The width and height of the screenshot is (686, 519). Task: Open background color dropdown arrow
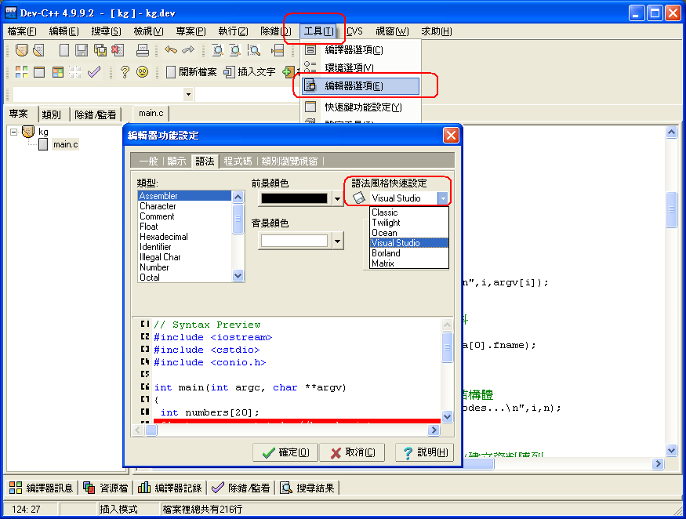337,241
